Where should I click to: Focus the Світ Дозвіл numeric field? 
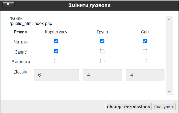pyautogui.click(x=145, y=75)
